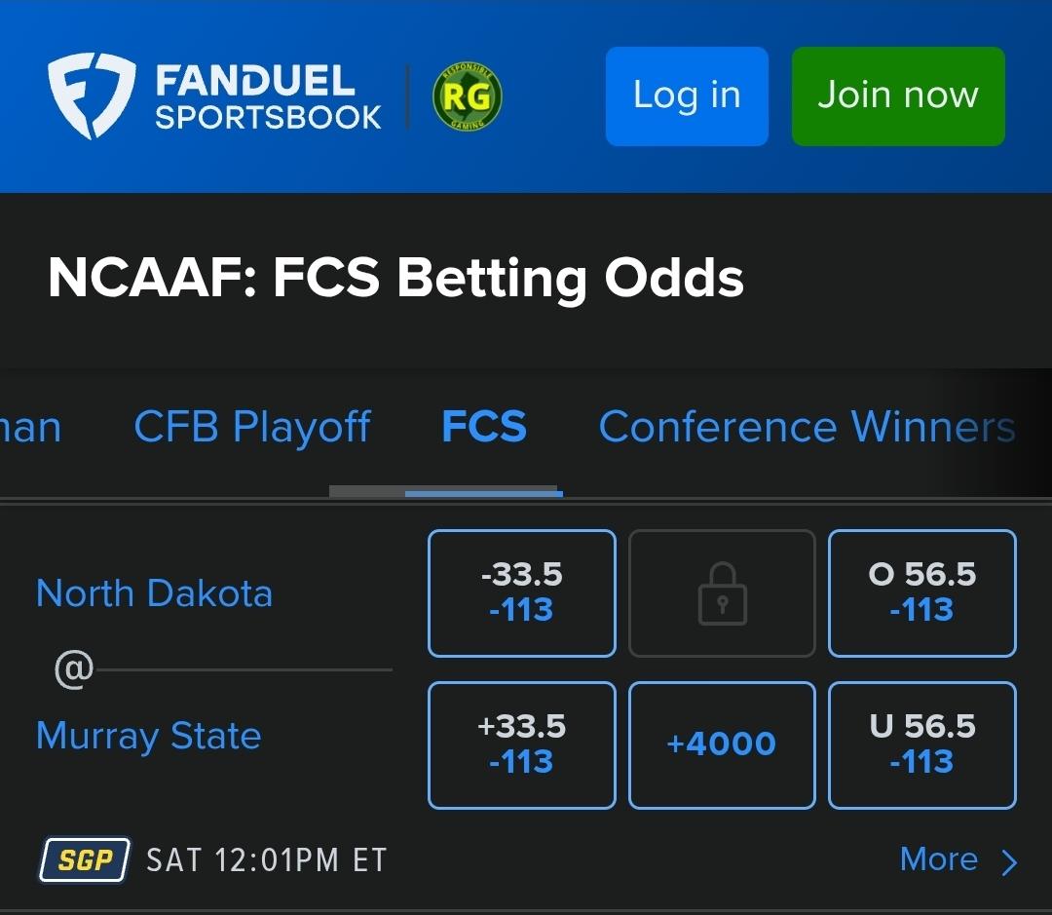The width and height of the screenshot is (1052, 915).
Task: Select the FCS tab
Action: click(x=484, y=427)
